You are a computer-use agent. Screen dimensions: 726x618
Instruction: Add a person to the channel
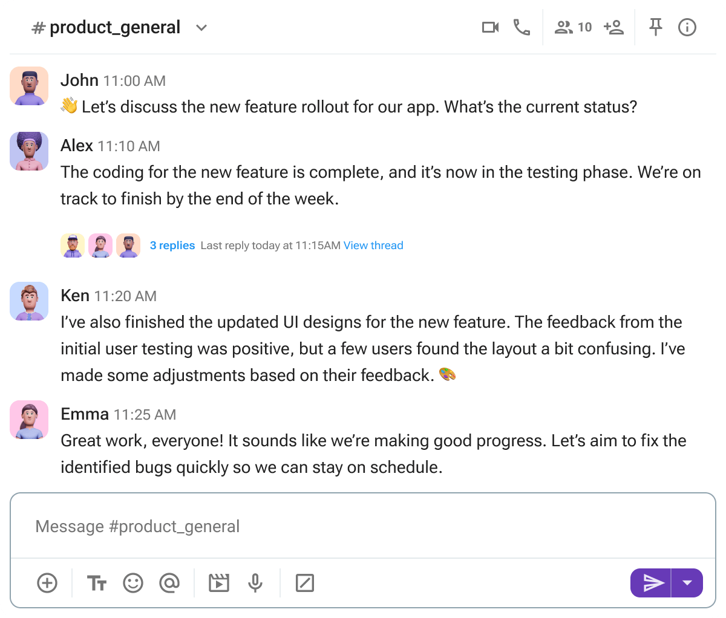click(613, 27)
